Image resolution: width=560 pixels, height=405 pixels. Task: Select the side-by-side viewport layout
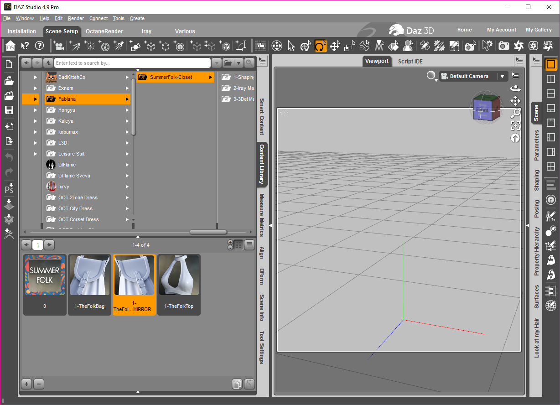[x=551, y=79]
